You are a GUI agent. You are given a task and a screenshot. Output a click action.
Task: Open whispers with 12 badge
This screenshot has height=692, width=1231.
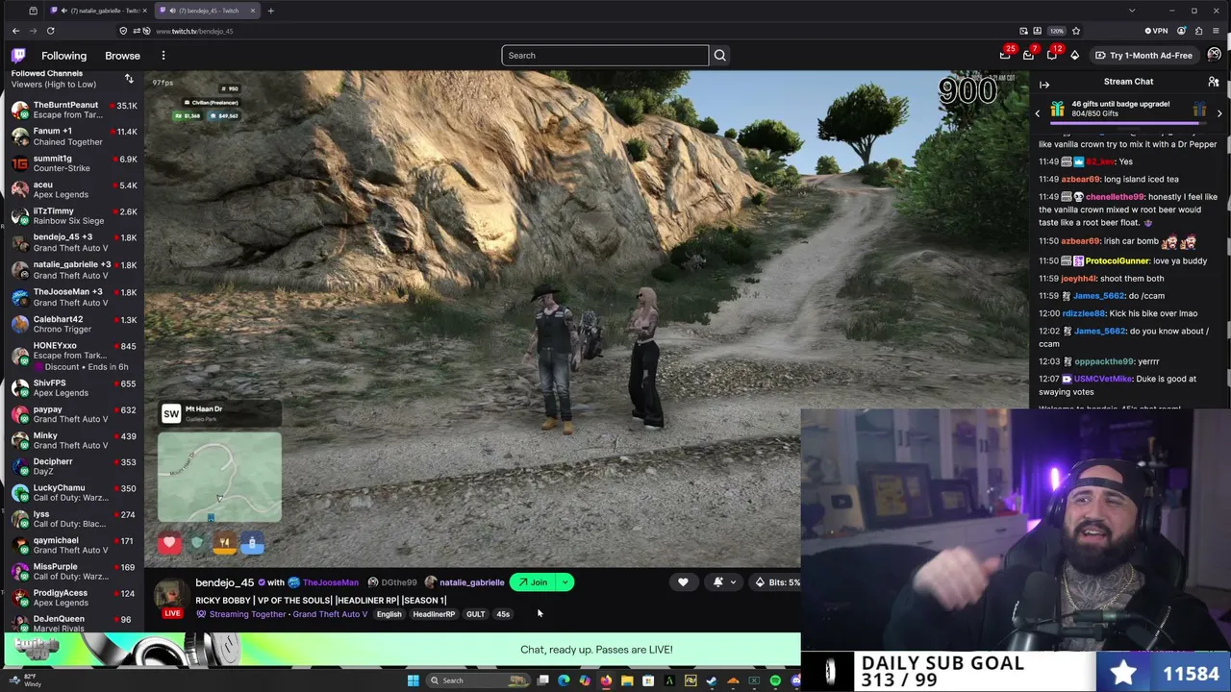click(x=1052, y=55)
